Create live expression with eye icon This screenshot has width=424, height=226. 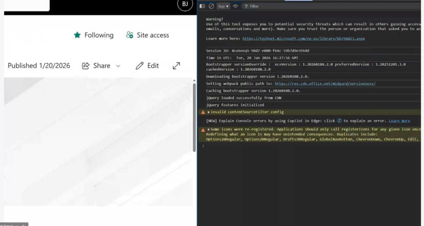[x=236, y=6]
